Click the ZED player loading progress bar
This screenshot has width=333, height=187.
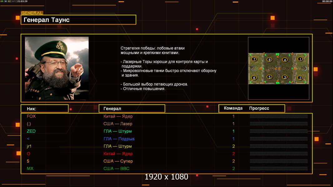pos(279,131)
